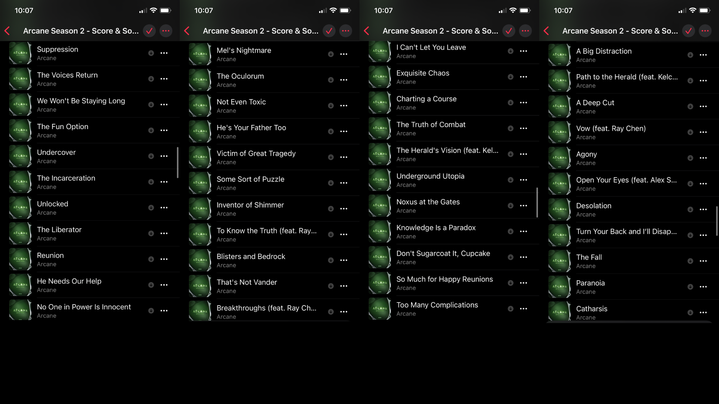Go back using the first red chevron
This screenshot has width=719, height=404.
pyautogui.click(x=7, y=31)
